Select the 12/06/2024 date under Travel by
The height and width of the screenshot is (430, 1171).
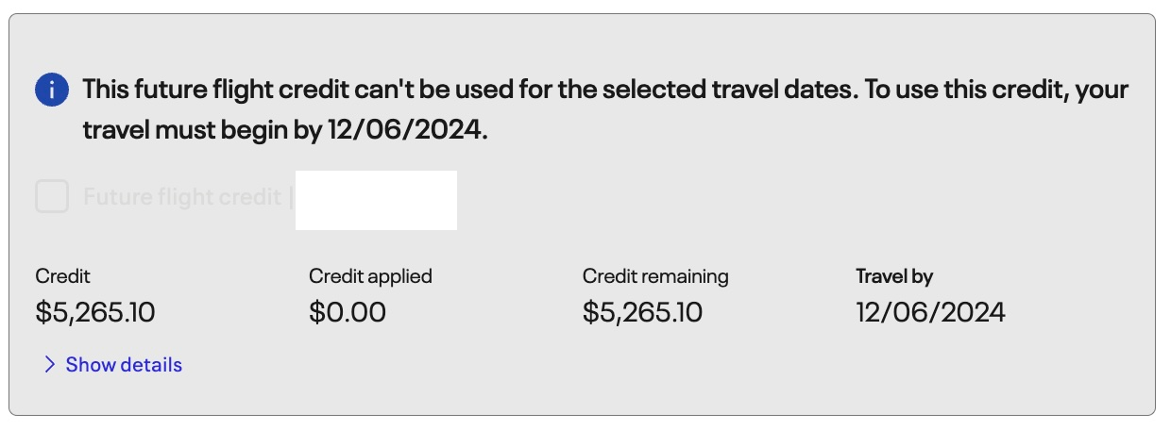930,312
